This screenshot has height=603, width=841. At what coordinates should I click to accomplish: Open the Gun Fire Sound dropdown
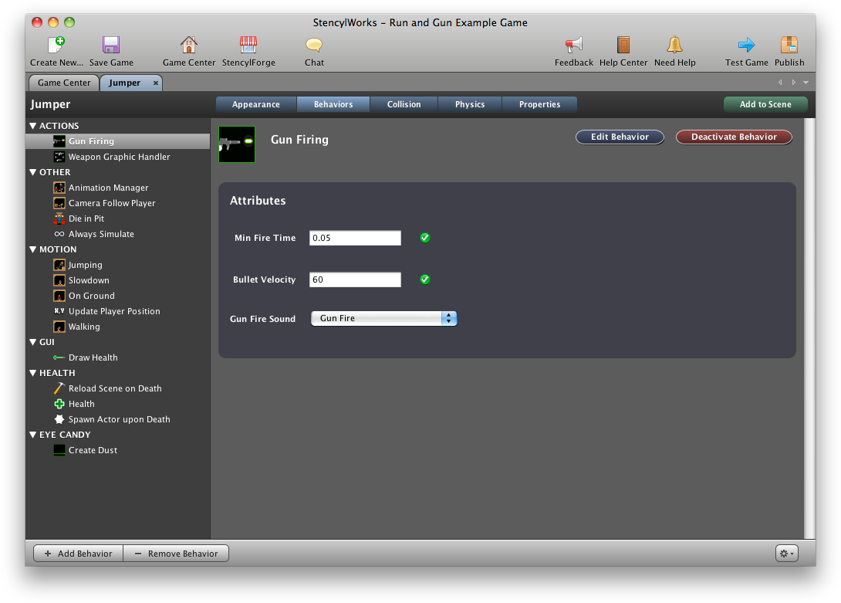383,318
